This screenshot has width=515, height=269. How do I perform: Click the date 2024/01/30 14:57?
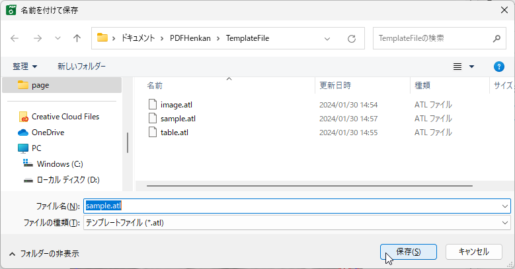tap(348, 119)
